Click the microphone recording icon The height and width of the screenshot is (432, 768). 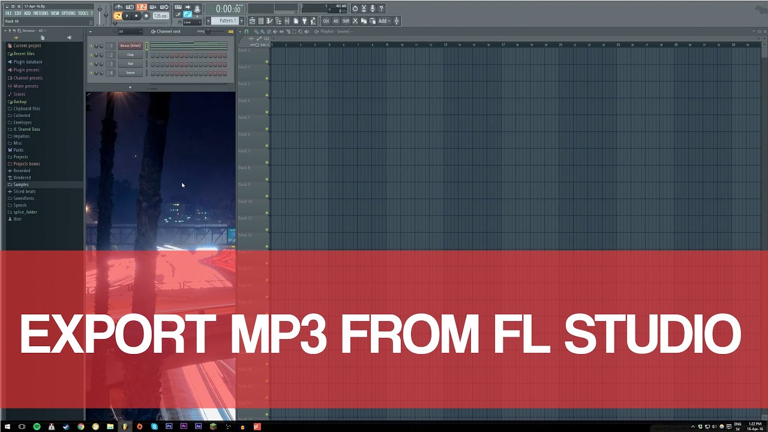[373, 8]
